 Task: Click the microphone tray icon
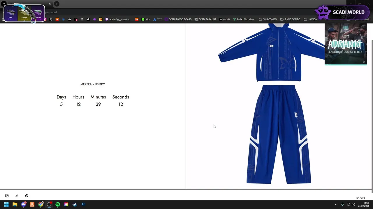(342, 204)
